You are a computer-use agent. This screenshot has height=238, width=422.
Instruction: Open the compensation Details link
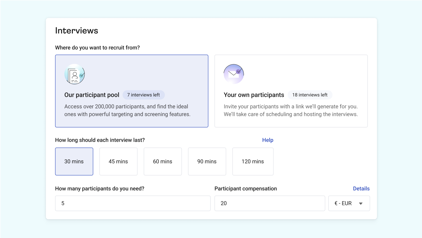pyautogui.click(x=361, y=189)
